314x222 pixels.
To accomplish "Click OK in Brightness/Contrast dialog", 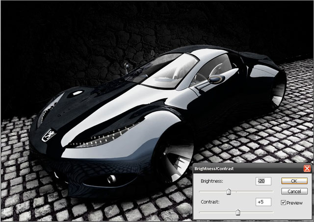I will point(294,181).
